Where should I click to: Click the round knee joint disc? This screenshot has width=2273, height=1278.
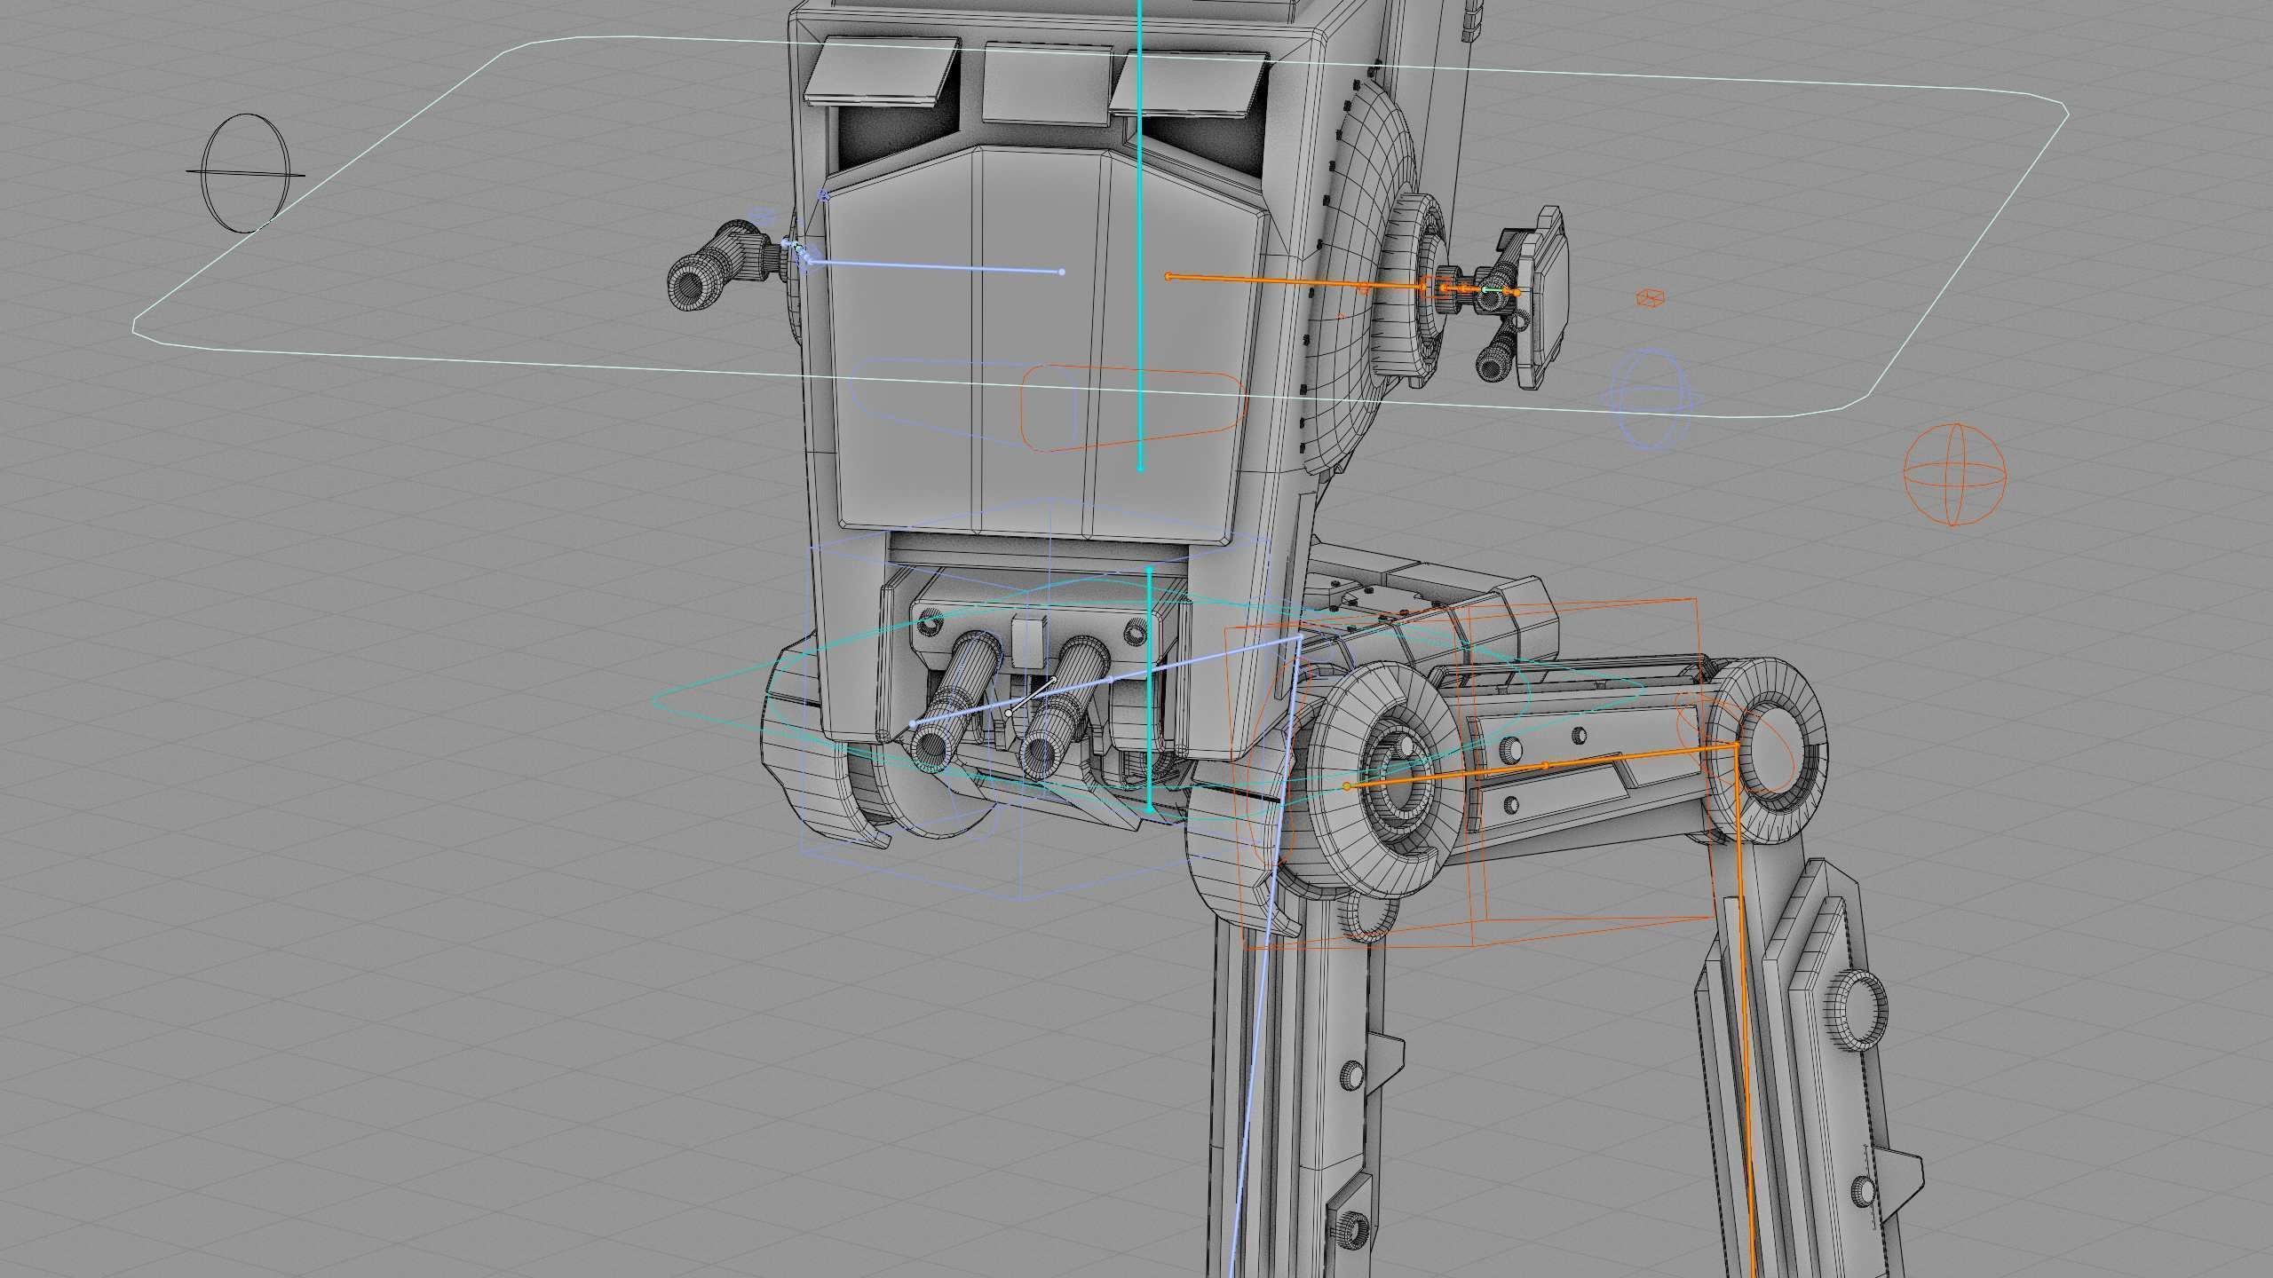point(1766,750)
